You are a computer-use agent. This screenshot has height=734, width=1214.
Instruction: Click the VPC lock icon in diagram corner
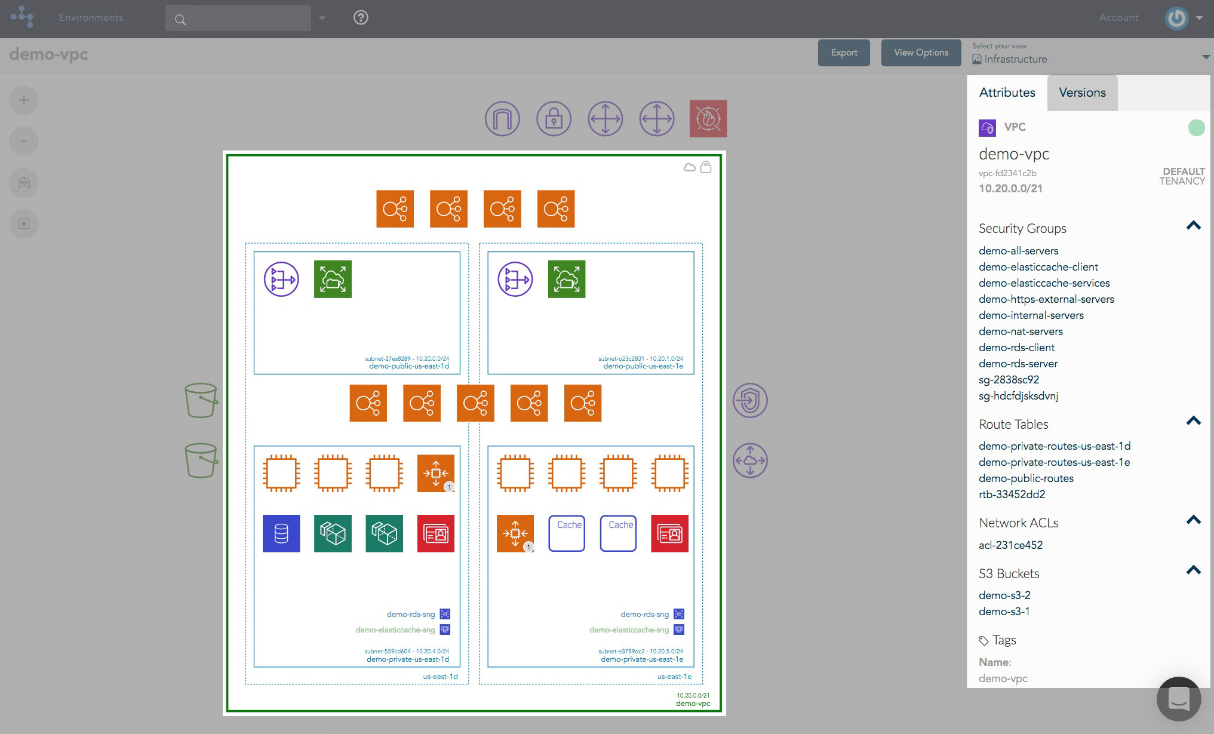[706, 167]
